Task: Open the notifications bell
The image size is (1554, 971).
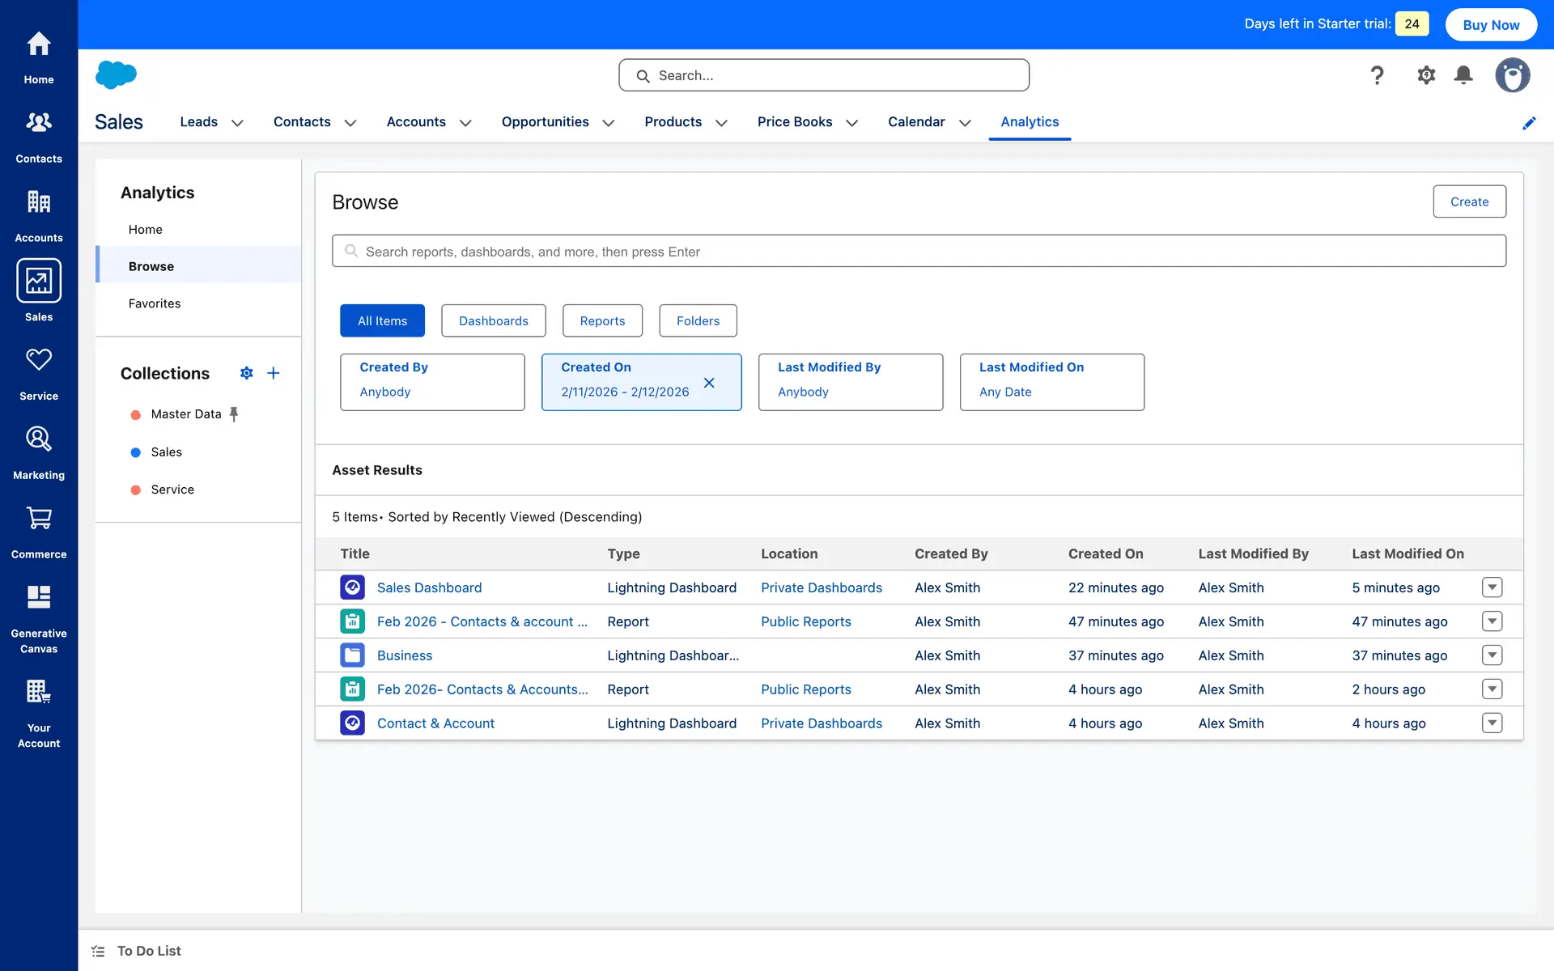Action: click(x=1463, y=75)
